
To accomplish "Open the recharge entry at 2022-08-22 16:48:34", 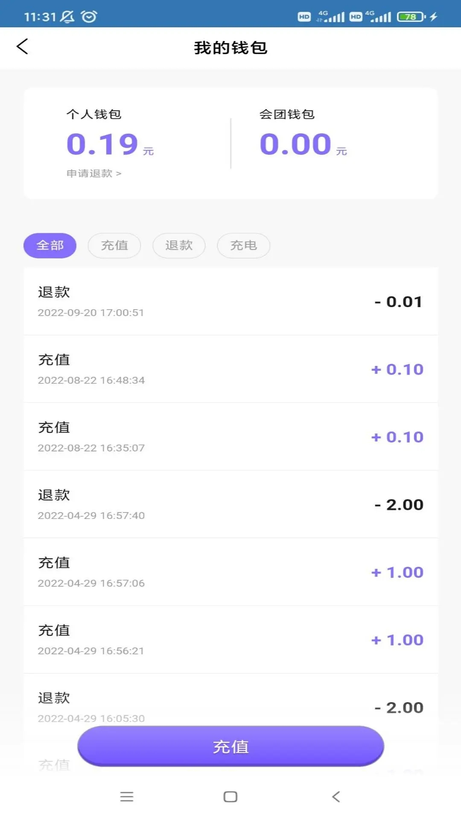I will [x=230, y=369].
